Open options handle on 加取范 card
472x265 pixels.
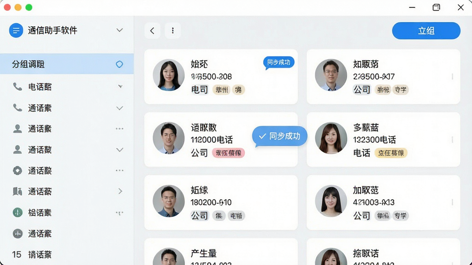[x=452, y=202]
